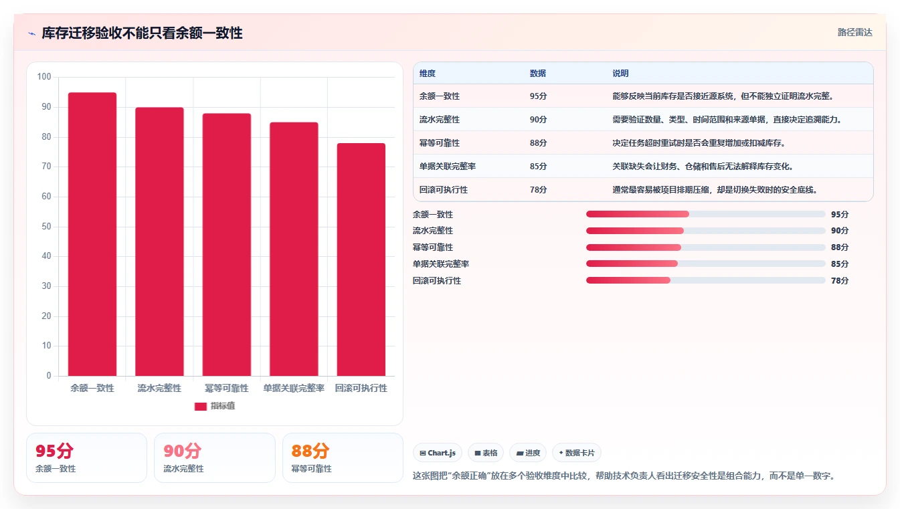Click the summary sentence starting 这张图把
Screen dimensions: 900x509
(x=624, y=476)
